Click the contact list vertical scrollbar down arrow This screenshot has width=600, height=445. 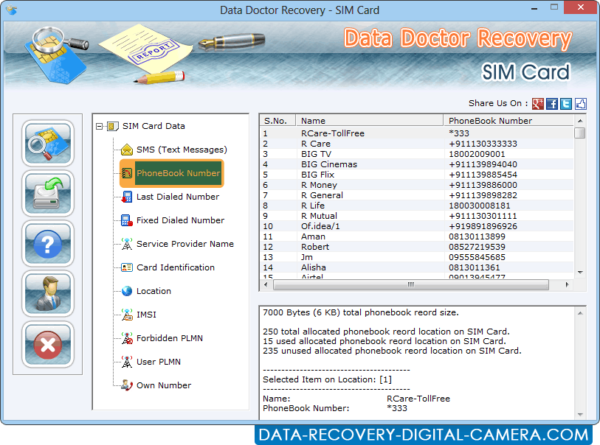pos(580,273)
